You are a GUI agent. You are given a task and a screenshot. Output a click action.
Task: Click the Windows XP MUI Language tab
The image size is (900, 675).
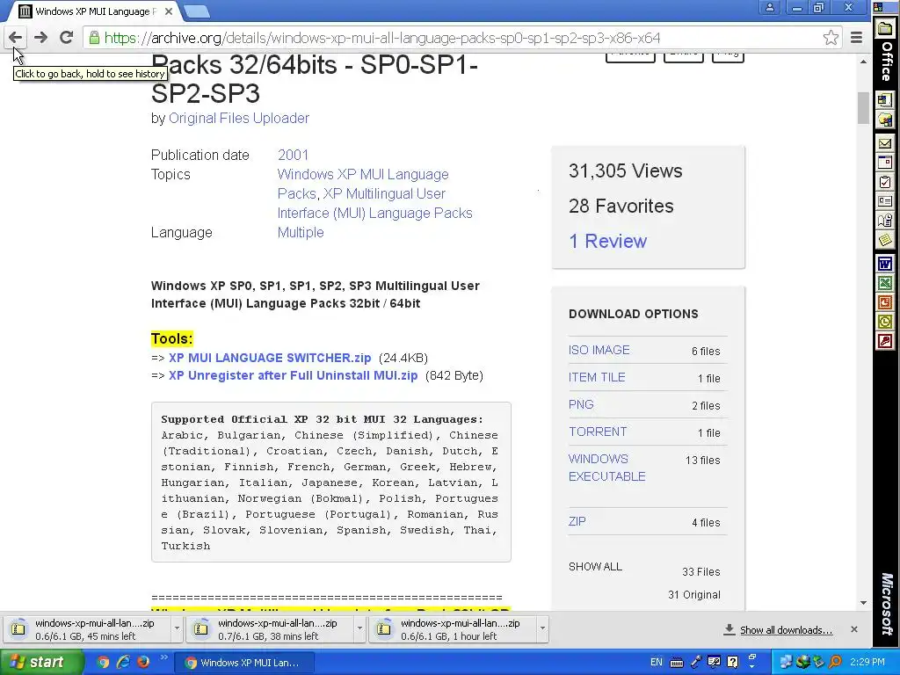coord(96,11)
